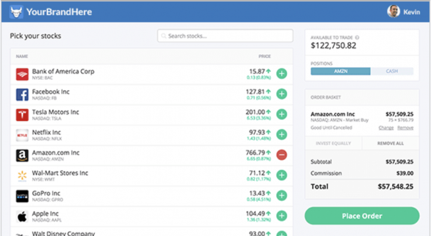
Task: Add Bank of America Corp to basket
Action: [281, 74]
